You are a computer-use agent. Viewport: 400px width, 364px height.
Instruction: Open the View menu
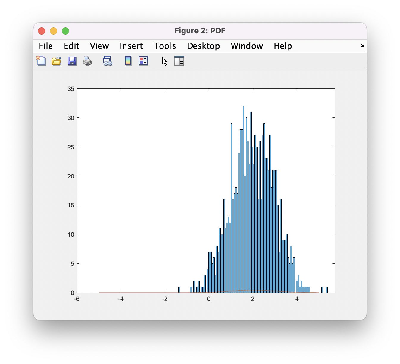[99, 46]
